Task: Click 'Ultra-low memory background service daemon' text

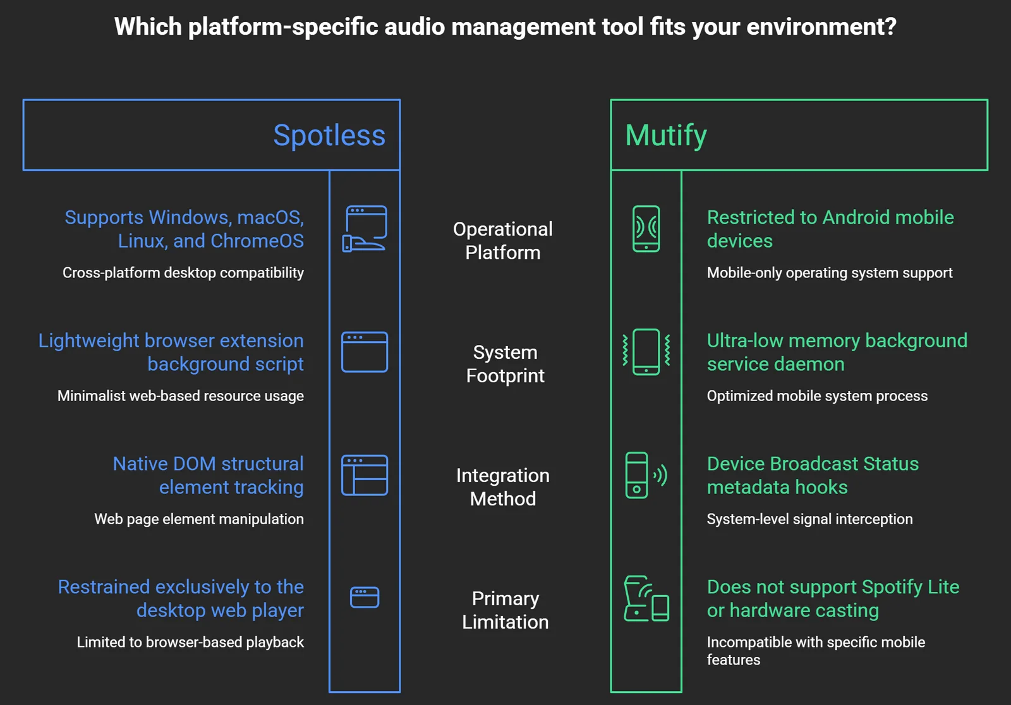Action: 837,352
